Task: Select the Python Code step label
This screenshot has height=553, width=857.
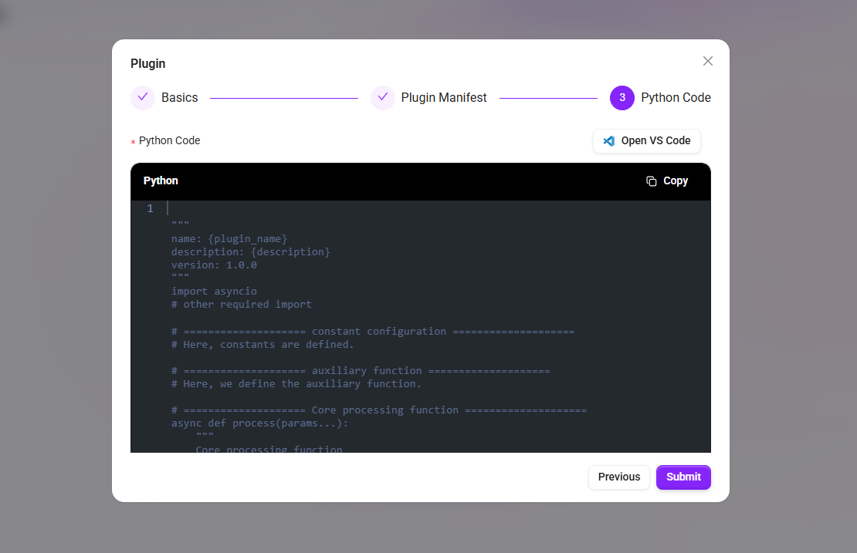Action: (x=676, y=98)
